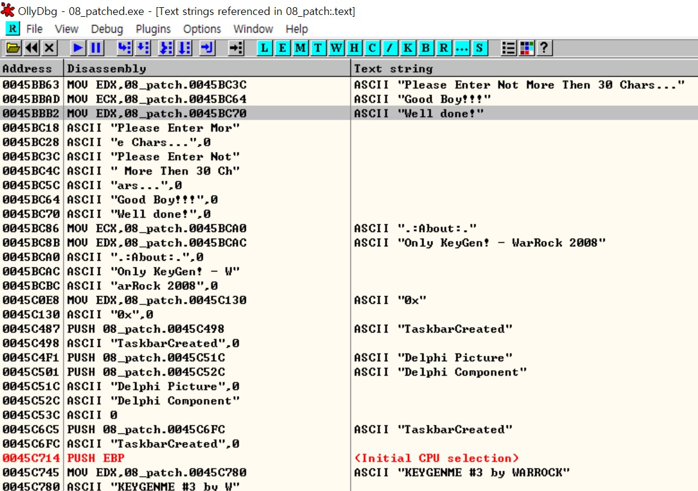Select row 0045BC18 "Please Enter Mor"
Viewport: 698px width, 491px height.
pyautogui.click(x=349, y=128)
